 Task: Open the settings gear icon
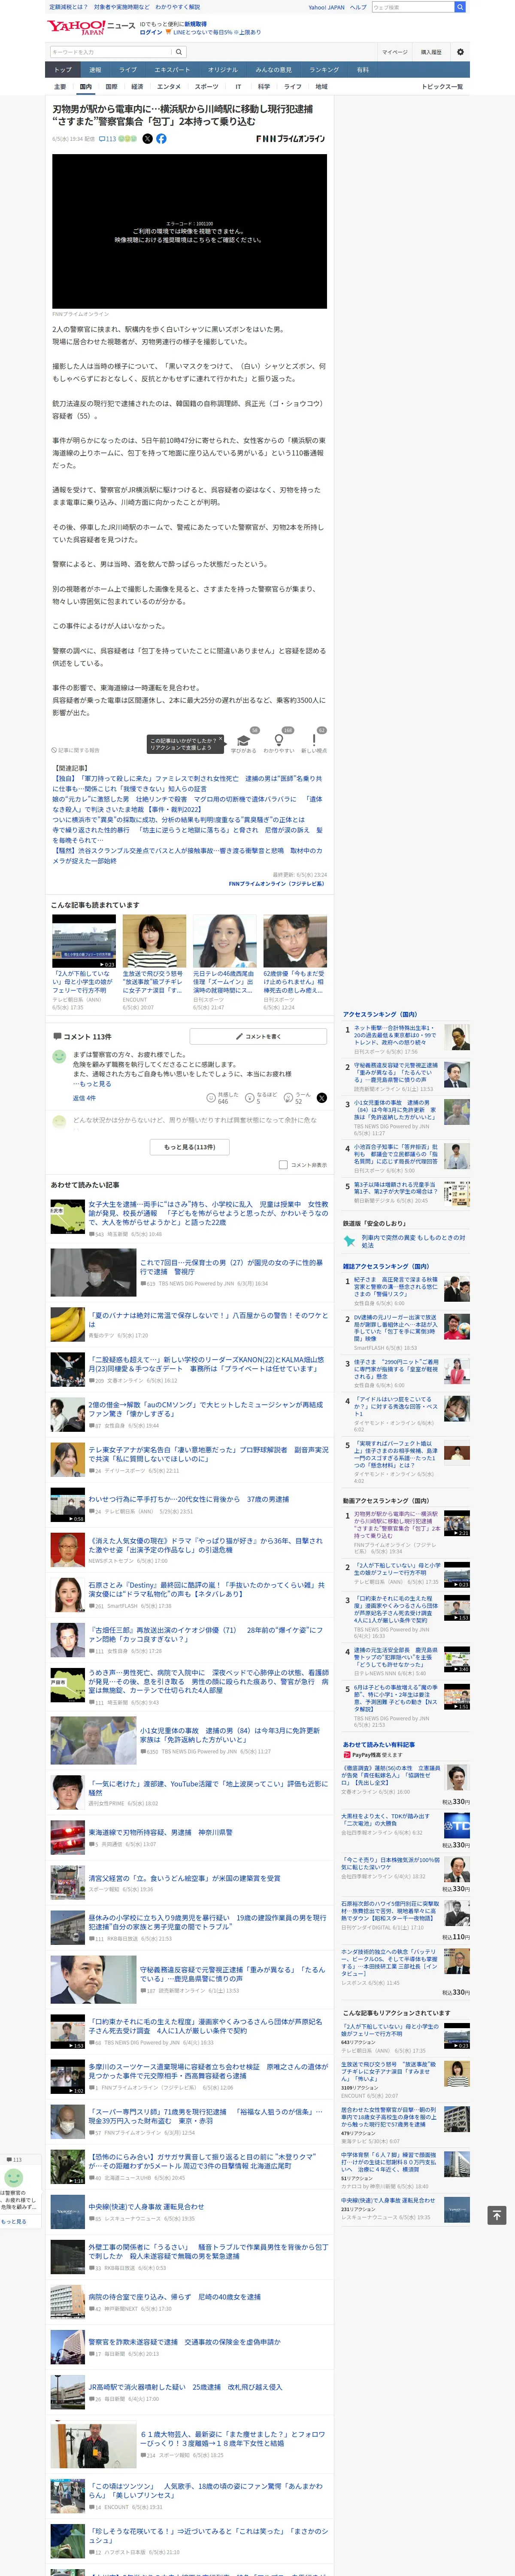tap(460, 52)
